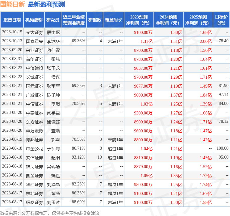The width and height of the screenshot is (230, 216).
Task: Click the date 2023-09-20
Action: pyautogui.click(x=12, y=50)
